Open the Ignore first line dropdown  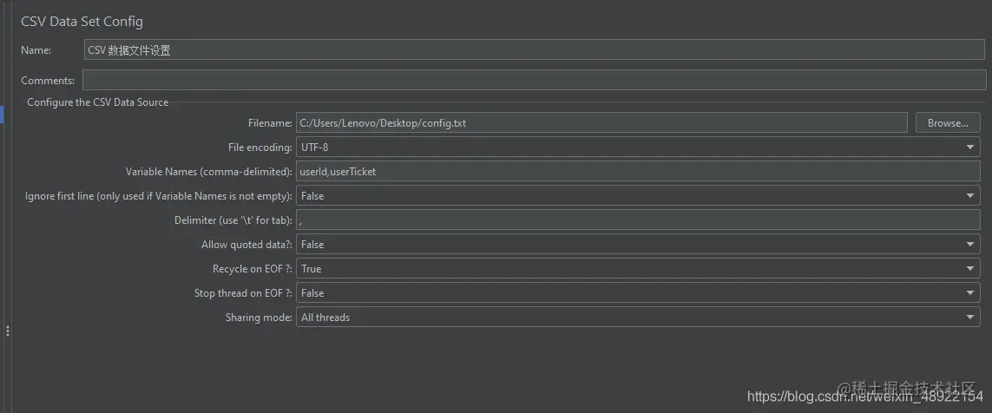click(x=638, y=196)
